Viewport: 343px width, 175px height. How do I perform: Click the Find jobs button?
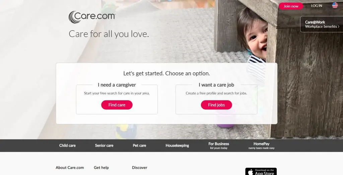pyautogui.click(x=216, y=105)
